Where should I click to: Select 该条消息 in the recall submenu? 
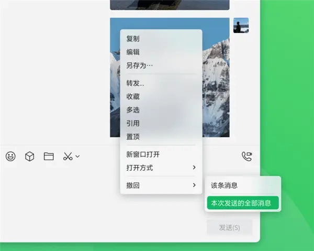pos(224,185)
